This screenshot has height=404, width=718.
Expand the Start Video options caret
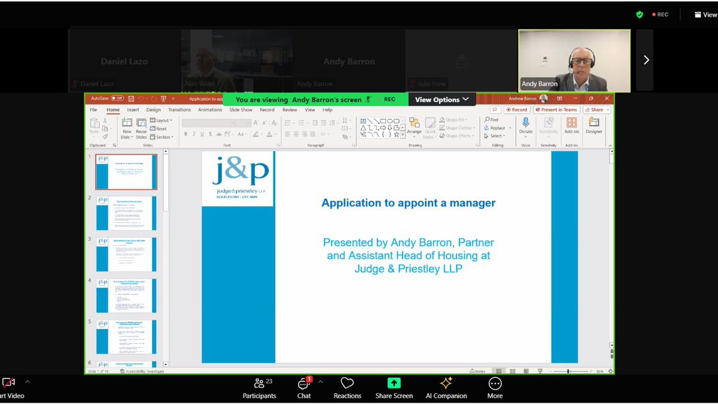point(27,382)
